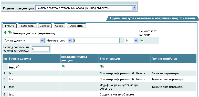Screen dimensions: 199x97
Task: Click 'Просмотр информации об объектах' in row 2
Action: (123, 73)
